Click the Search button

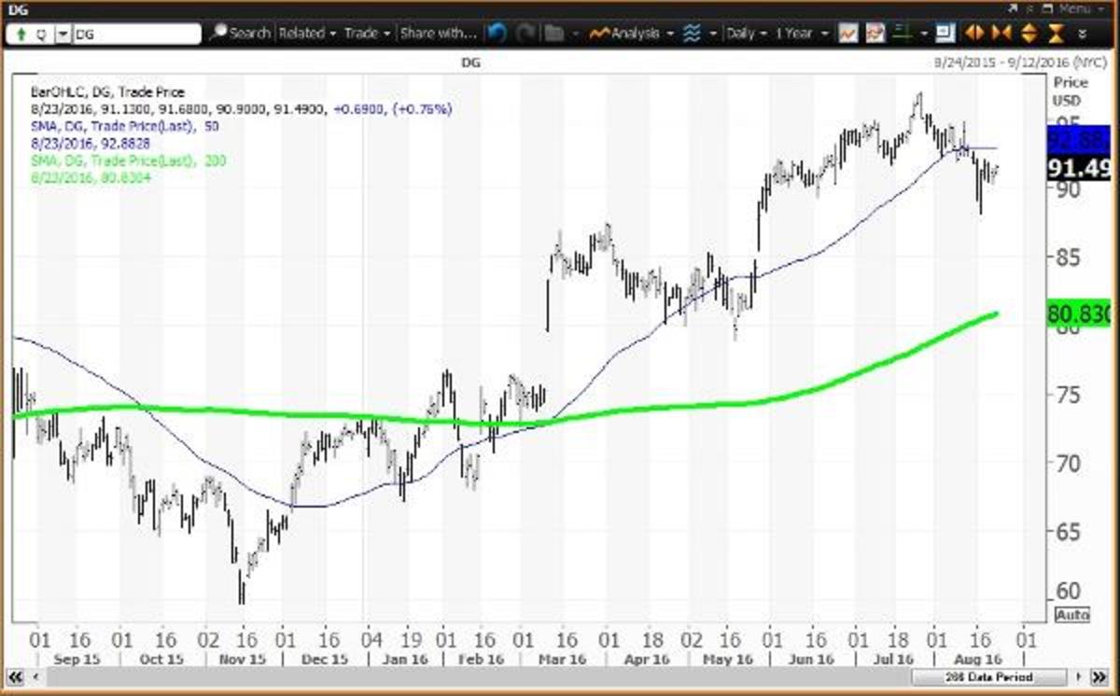(x=241, y=33)
